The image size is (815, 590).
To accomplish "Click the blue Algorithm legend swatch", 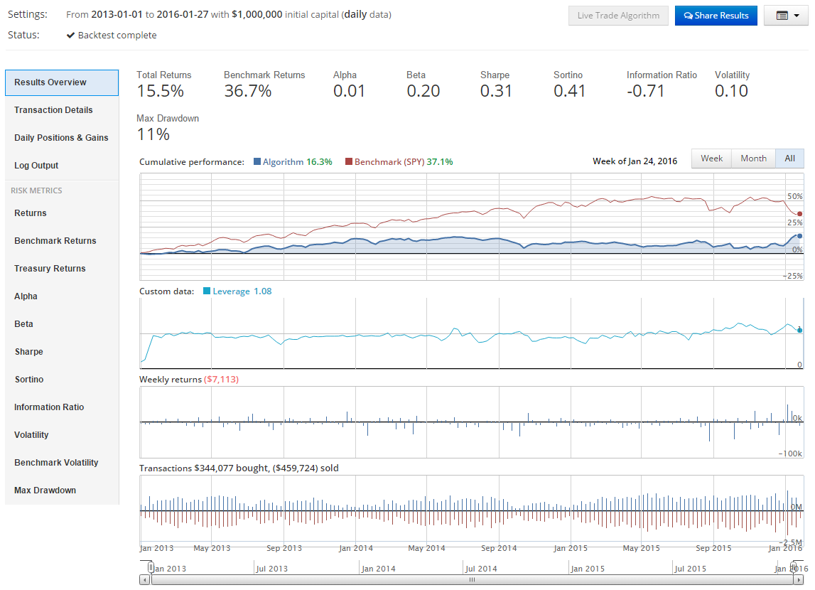I will (x=257, y=162).
